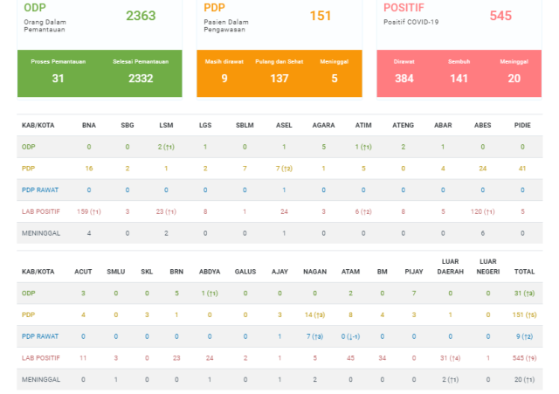
Task: Select the green Proses Pemantauan 31 panel
Action: click(x=59, y=73)
